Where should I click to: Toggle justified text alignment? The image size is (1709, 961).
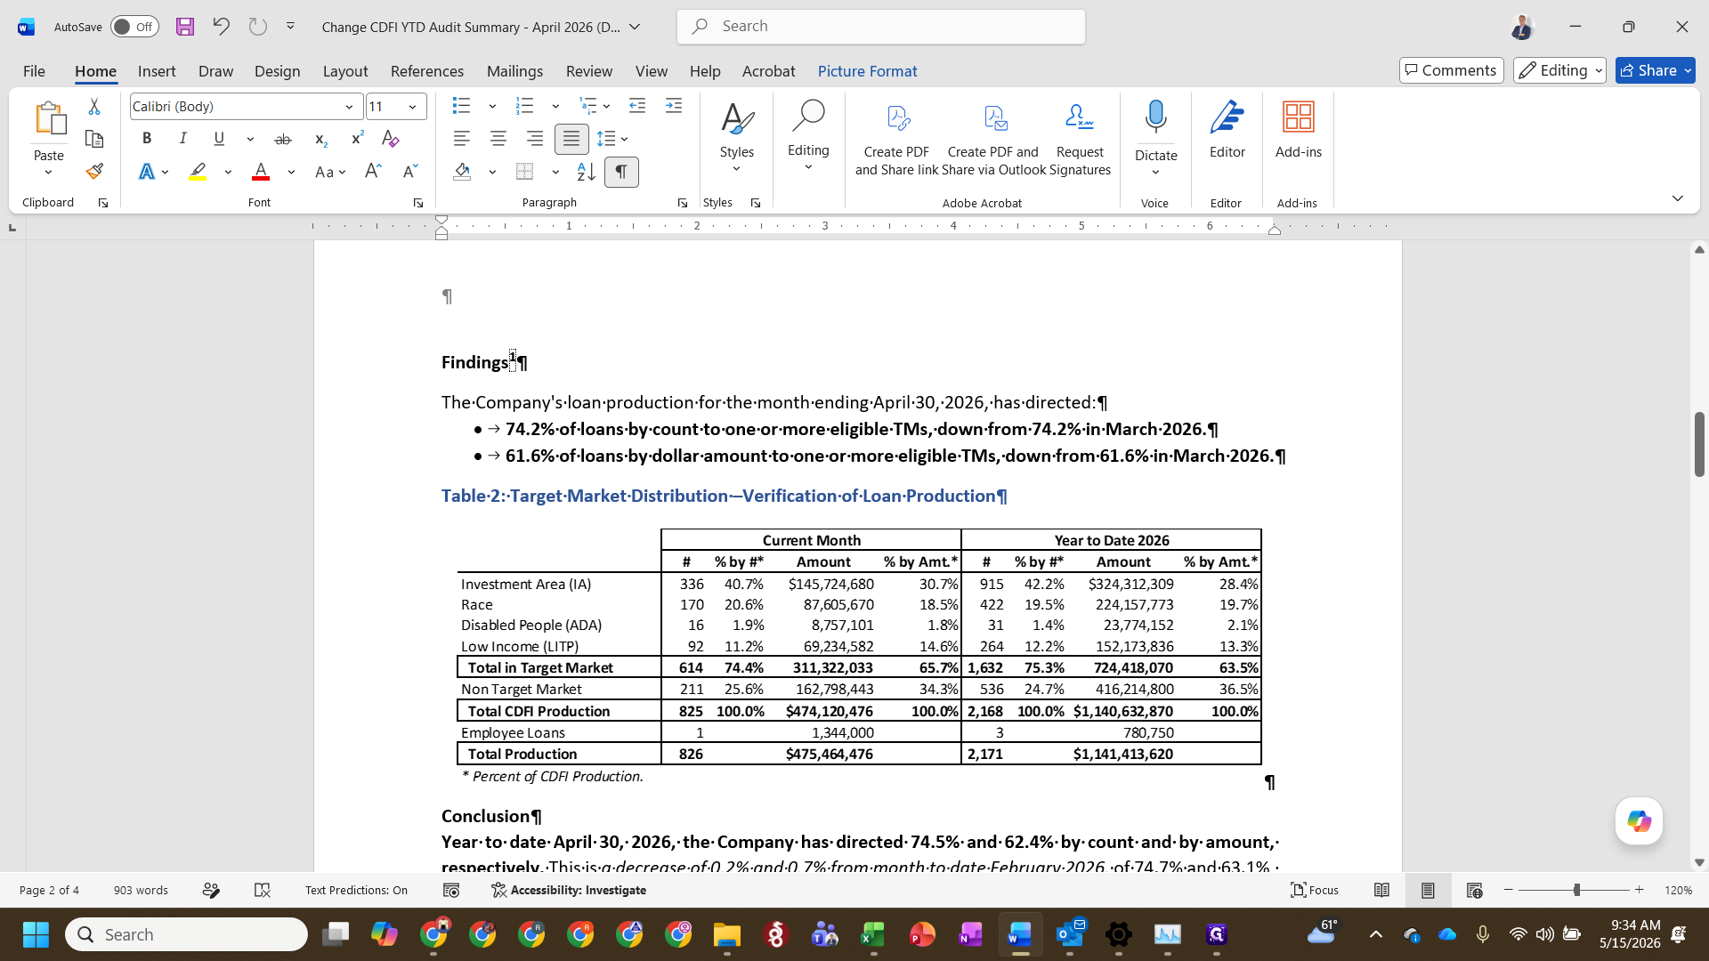pos(571,139)
